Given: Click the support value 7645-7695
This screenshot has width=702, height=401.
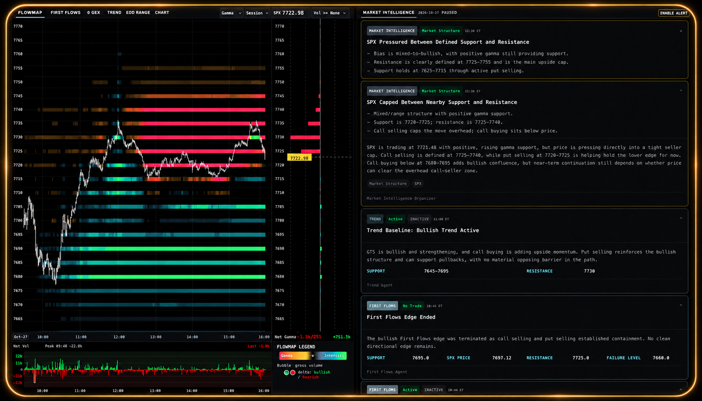Looking at the screenshot, I should point(436,271).
